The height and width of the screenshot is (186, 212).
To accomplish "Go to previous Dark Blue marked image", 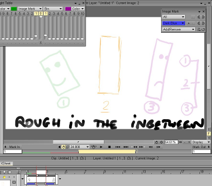I will (199, 23).
